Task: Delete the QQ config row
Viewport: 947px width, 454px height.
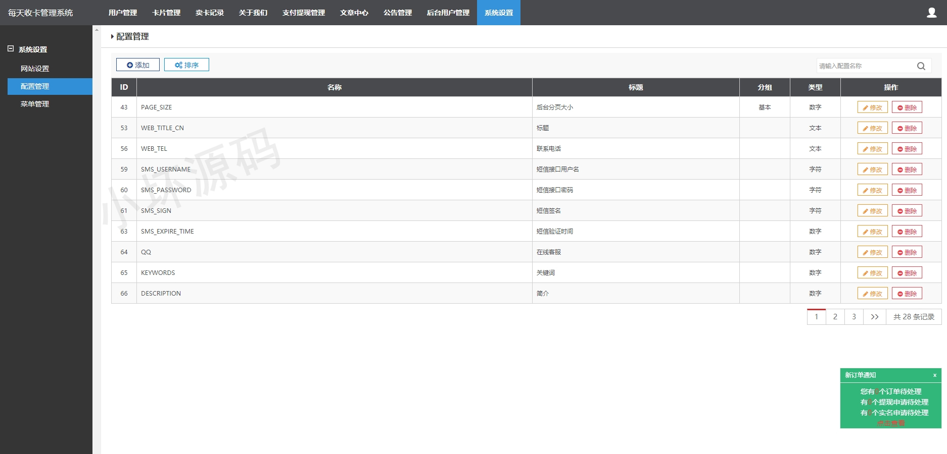Action: [x=907, y=252]
